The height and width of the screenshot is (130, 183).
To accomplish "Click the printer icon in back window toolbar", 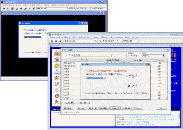I will [x=25, y=9].
